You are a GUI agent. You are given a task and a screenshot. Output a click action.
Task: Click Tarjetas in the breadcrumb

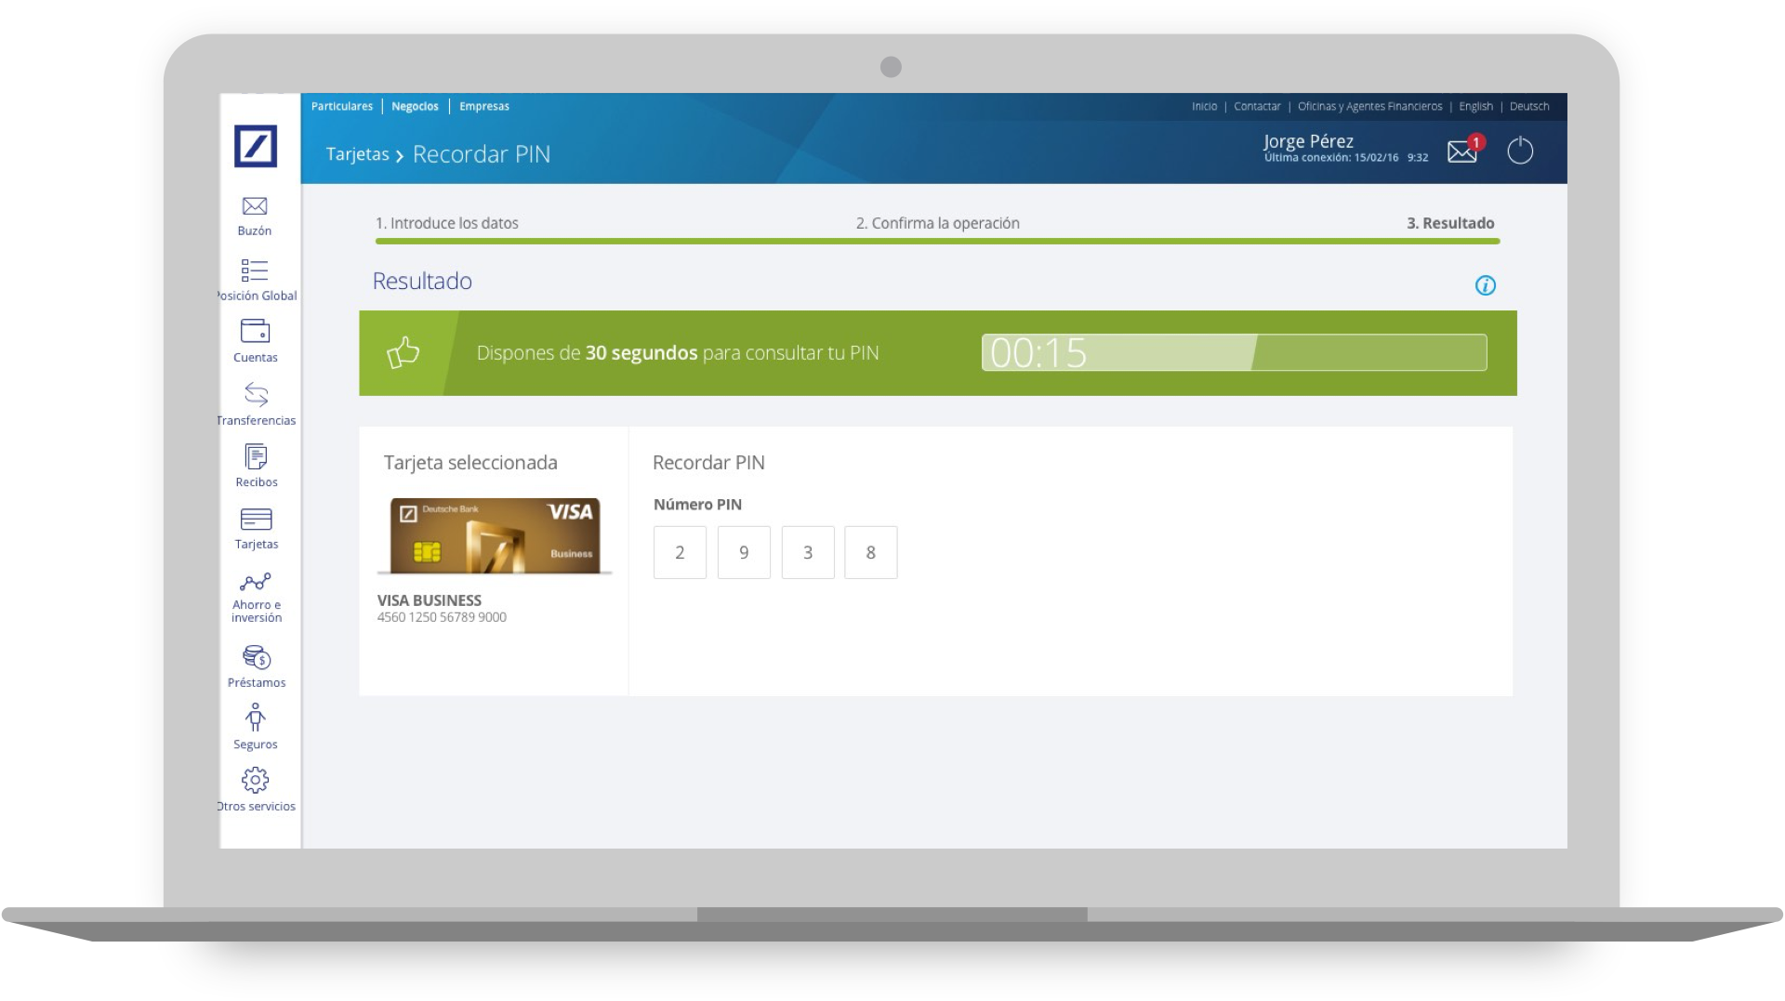(x=357, y=154)
